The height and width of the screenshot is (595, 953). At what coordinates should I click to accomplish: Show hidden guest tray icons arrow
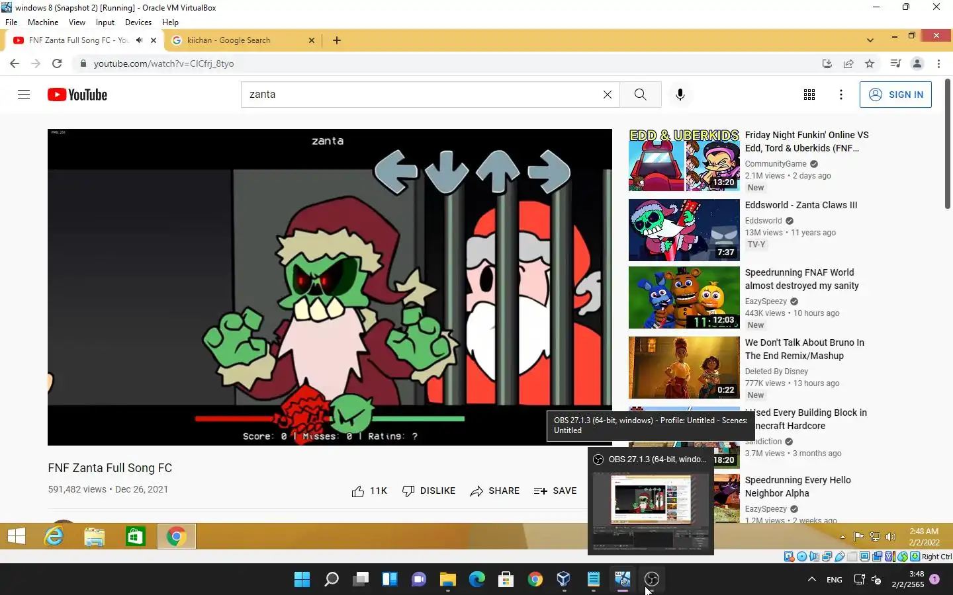coord(842,537)
